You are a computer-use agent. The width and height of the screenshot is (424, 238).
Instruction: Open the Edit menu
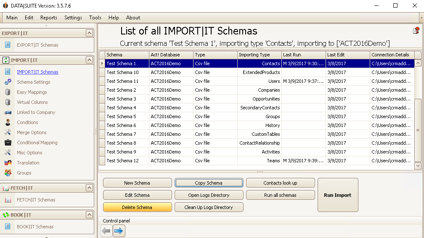(x=29, y=18)
